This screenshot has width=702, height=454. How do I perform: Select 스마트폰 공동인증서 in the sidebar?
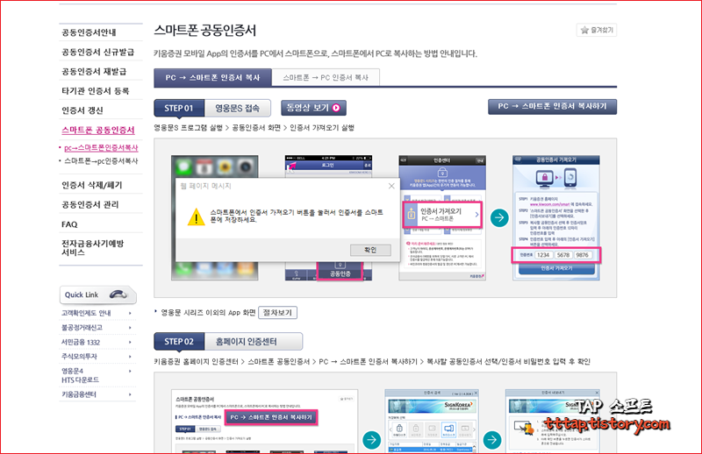coord(98,131)
